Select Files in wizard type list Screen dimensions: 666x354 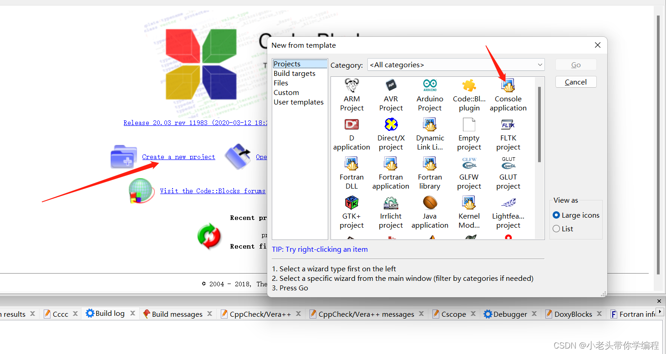coord(281,83)
